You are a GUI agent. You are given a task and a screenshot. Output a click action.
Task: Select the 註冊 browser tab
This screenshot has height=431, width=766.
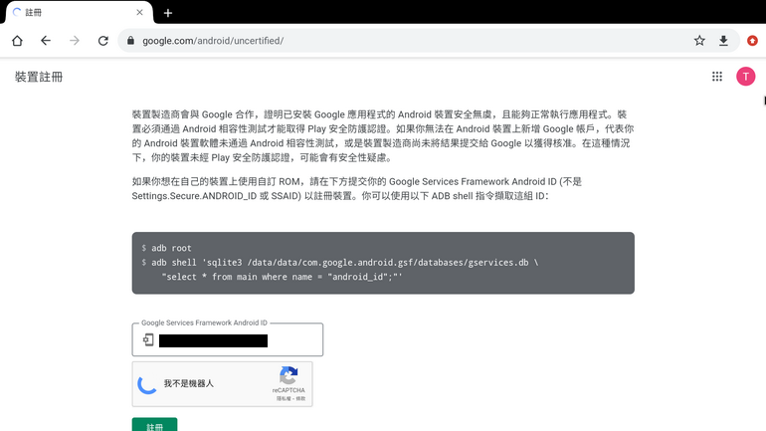[80, 12]
